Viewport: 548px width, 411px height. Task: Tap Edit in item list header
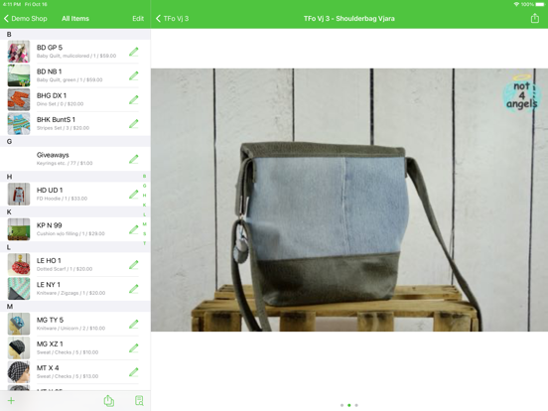138,19
